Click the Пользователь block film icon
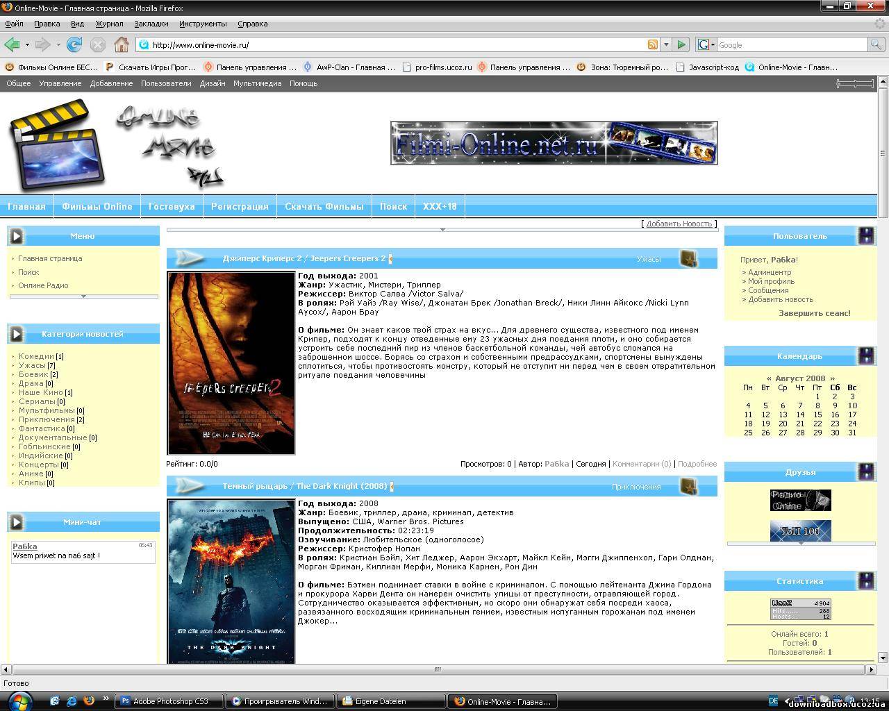 (866, 235)
